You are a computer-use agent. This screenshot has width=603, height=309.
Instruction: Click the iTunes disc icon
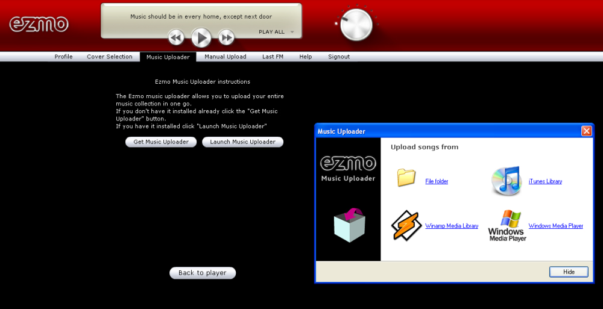pos(507,181)
